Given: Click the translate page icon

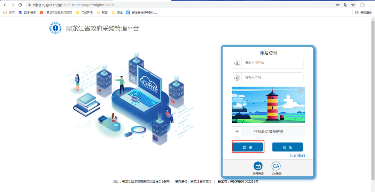Looking at the screenshot, I should tap(345, 5).
